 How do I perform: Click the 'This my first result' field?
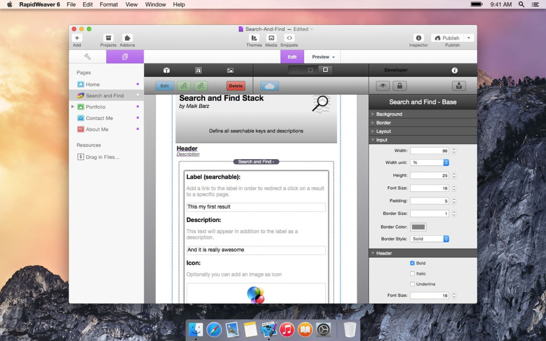click(256, 207)
